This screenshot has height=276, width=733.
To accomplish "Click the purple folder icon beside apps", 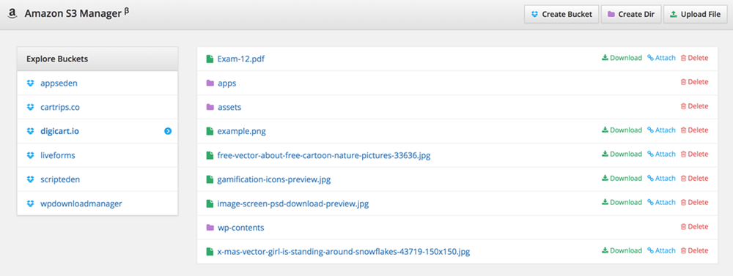I will [x=210, y=83].
